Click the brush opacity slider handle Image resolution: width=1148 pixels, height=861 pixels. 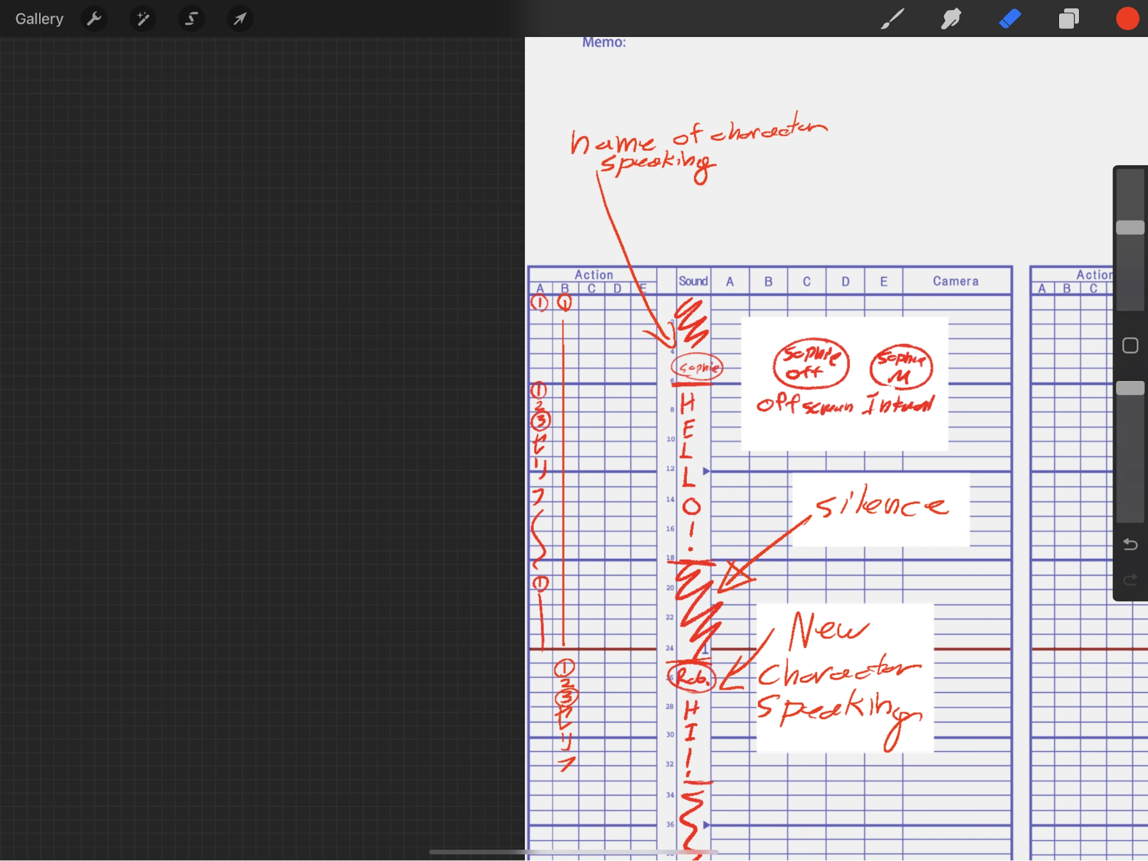tap(1130, 388)
